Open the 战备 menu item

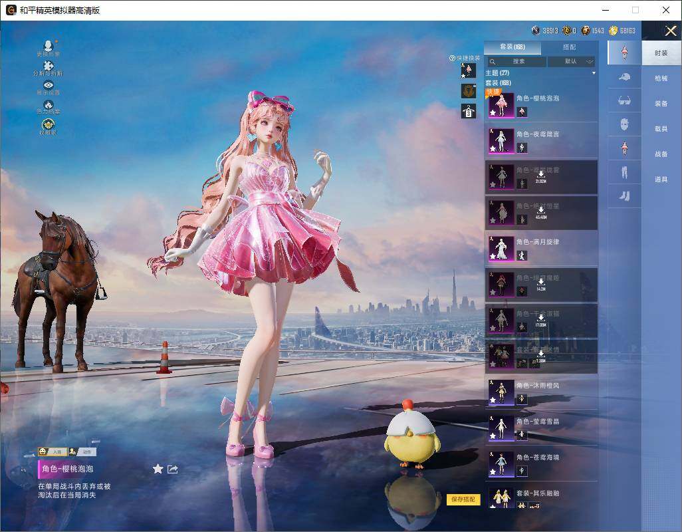[x=661, y=154]
